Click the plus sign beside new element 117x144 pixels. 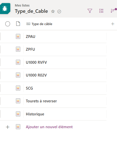8,127
